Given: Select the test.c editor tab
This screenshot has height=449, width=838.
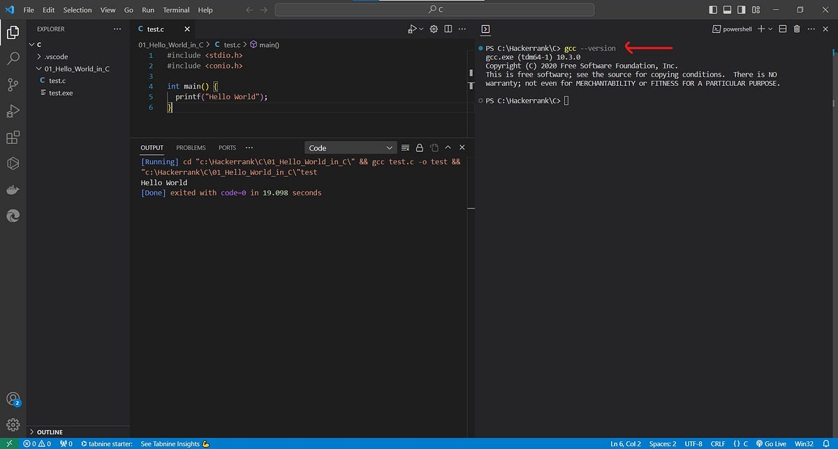Looking at the screenshot, I should (x=156, y=29).
